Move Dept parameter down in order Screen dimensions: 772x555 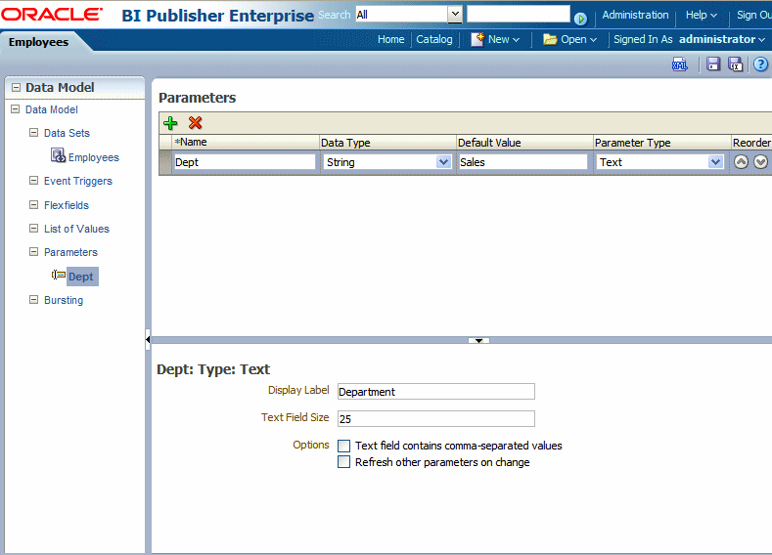pyautogui.click(x=760, y=162)
